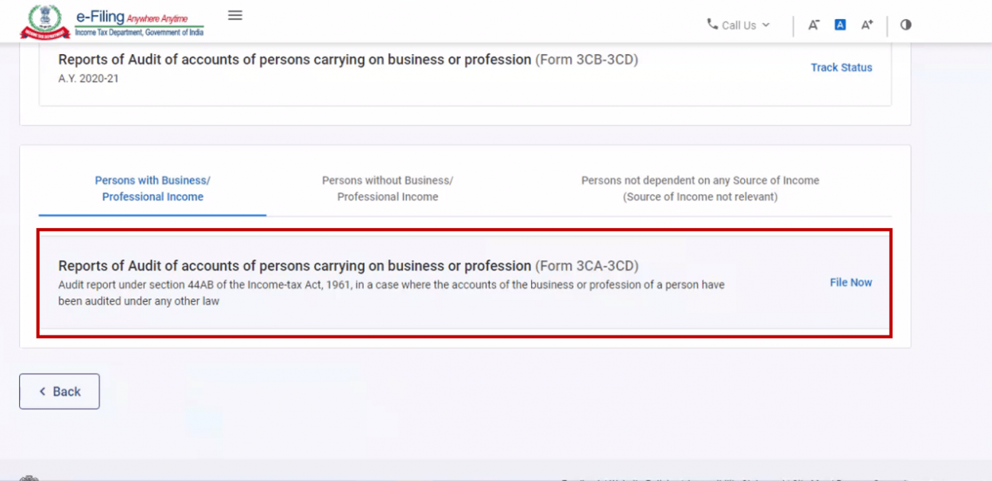
Task: Click the back chevron inside the Back button
Action: tap(43, 391)
